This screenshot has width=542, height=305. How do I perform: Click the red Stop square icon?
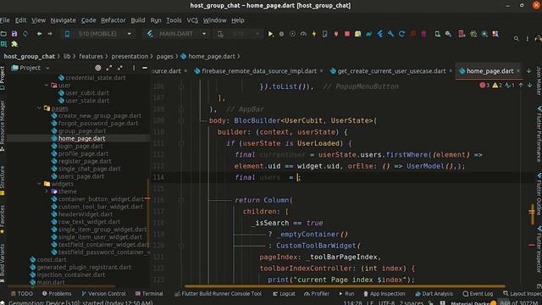347,34
